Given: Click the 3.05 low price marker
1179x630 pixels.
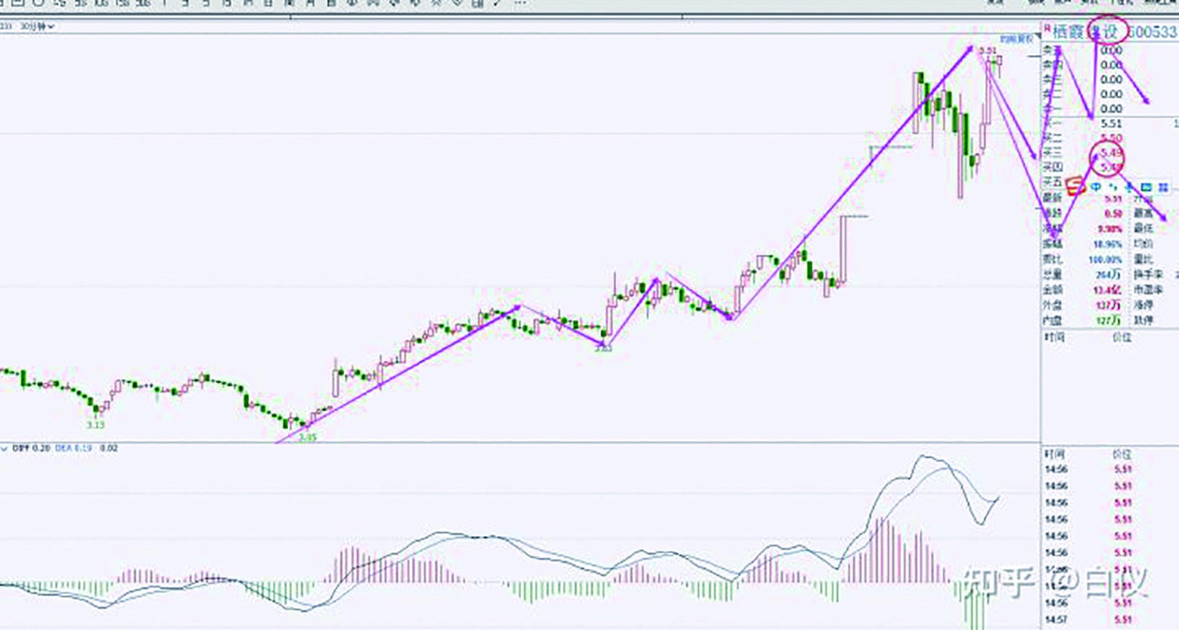Looking at the screenshot, I should click(x=308, y=437).
